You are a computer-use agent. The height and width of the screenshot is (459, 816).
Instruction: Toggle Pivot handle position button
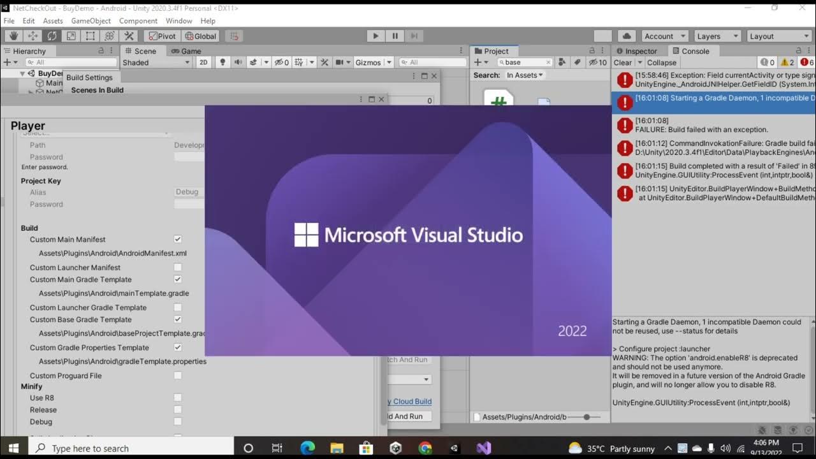(161, 36)
